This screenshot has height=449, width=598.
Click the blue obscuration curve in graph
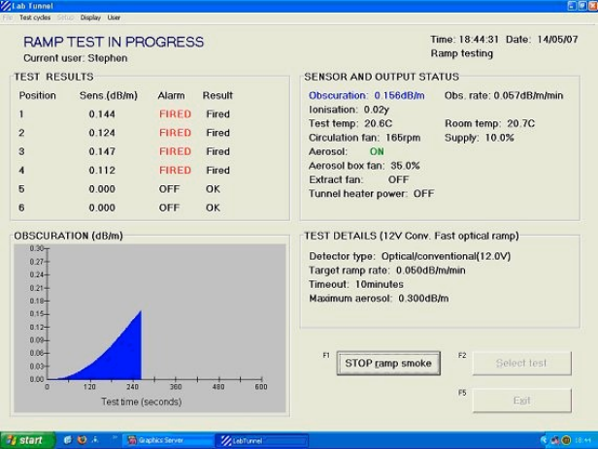[x=122, y=356]
